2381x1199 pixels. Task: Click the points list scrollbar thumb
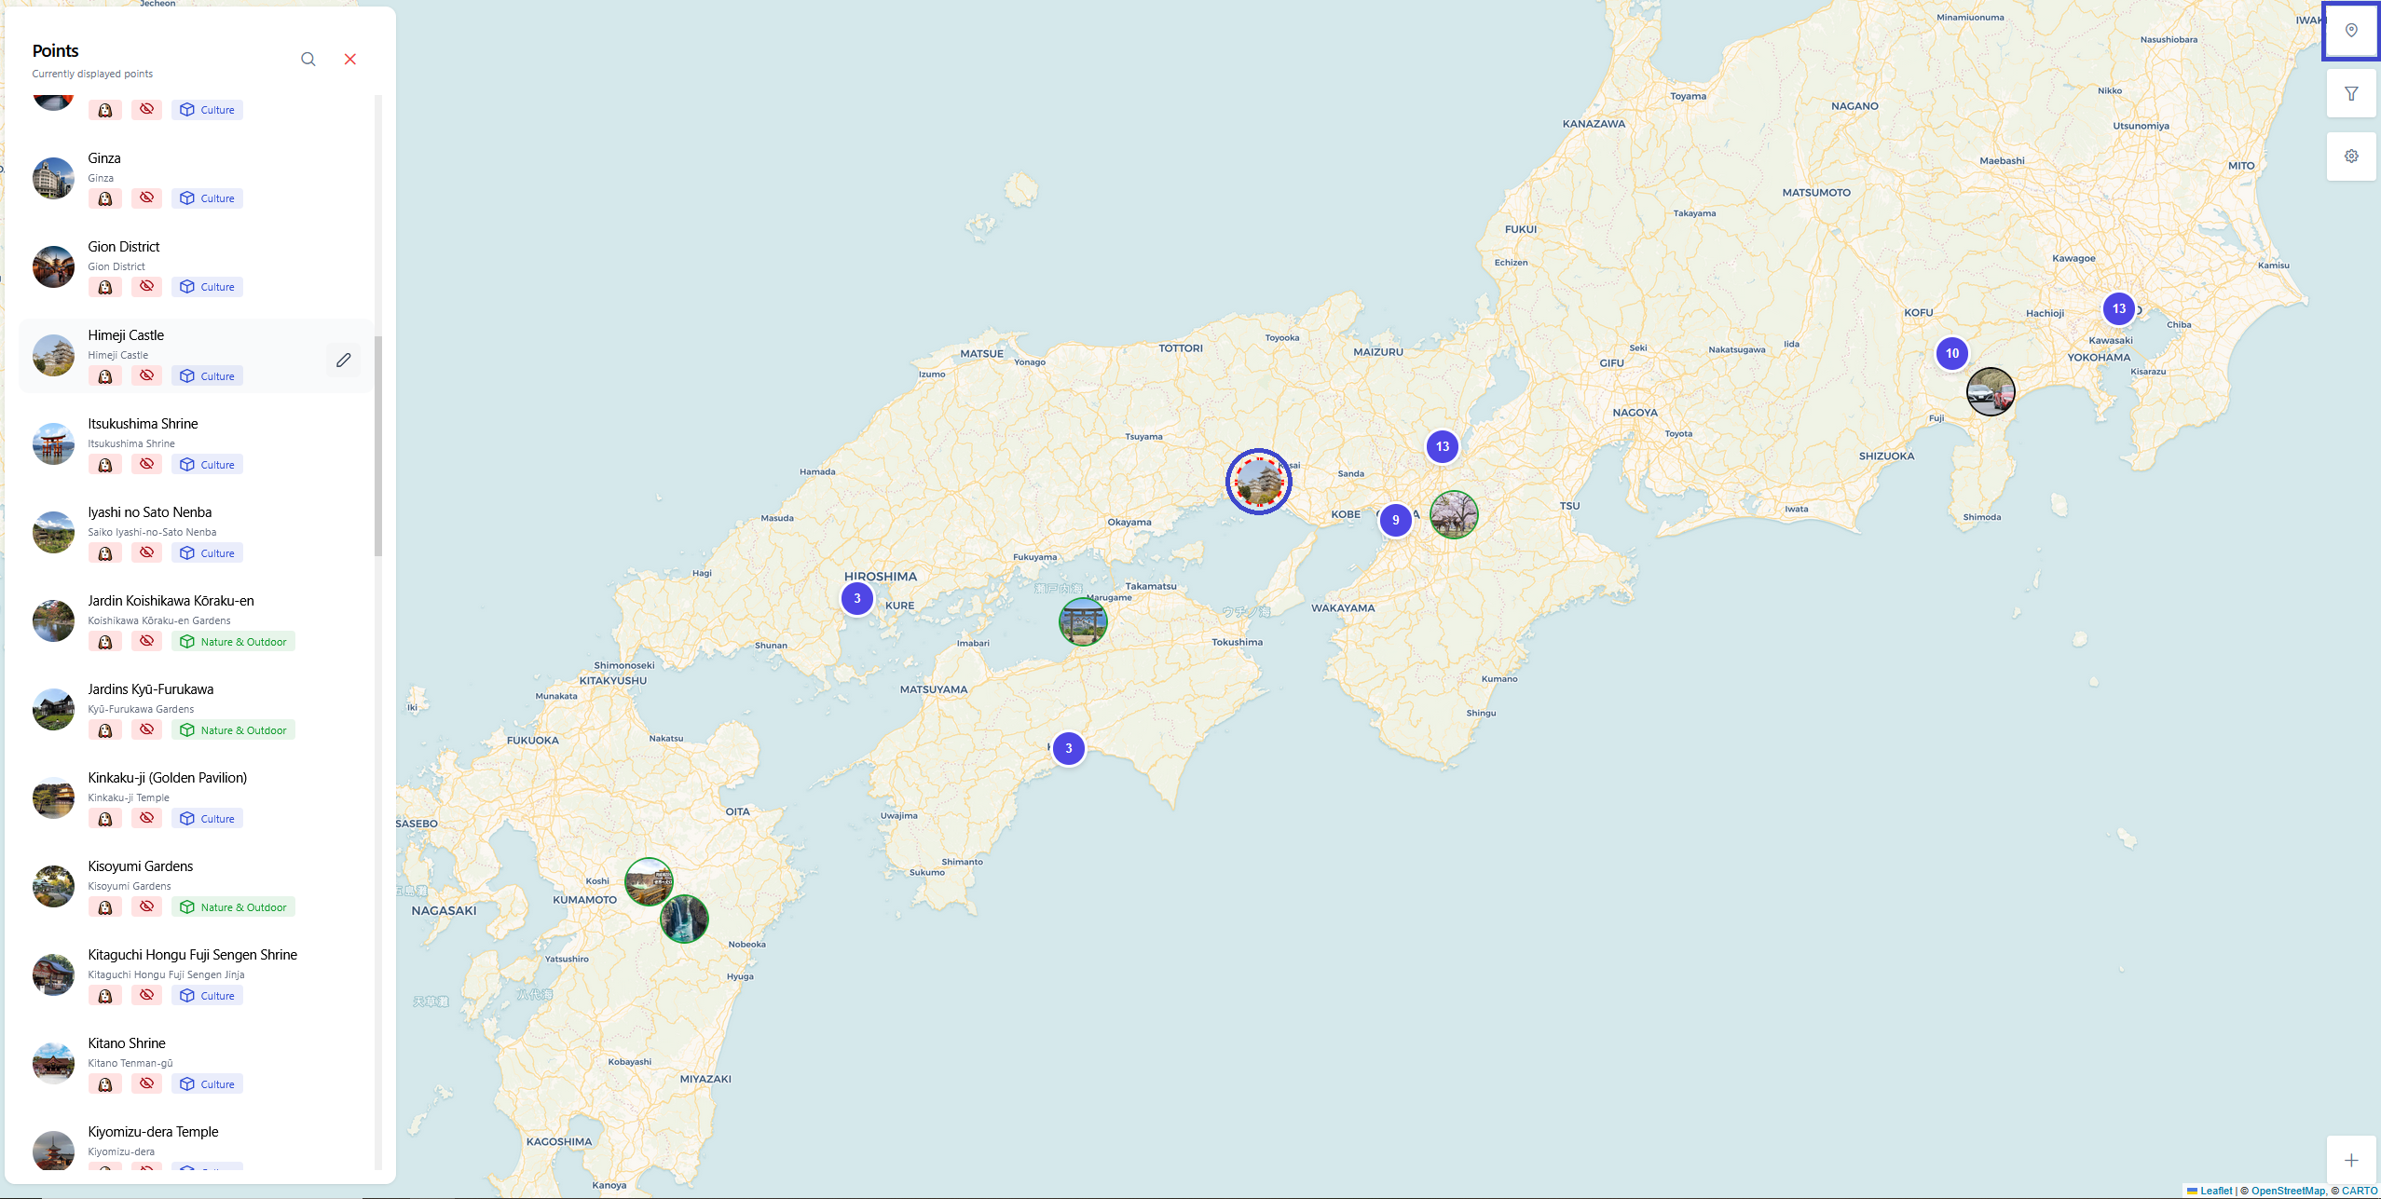(378, 447)
